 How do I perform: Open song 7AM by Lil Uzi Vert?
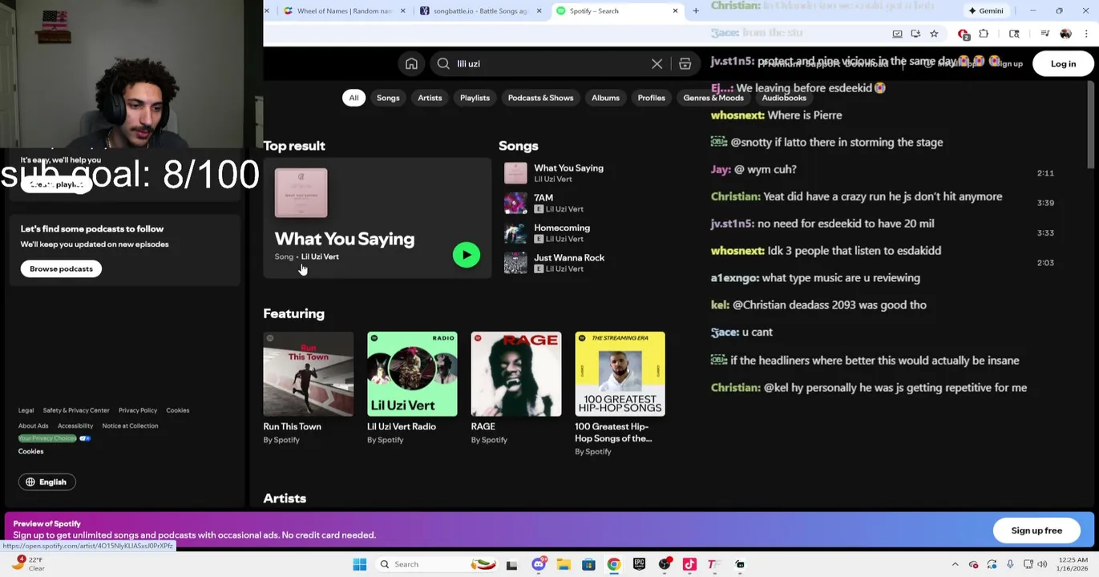click(543, 198)
